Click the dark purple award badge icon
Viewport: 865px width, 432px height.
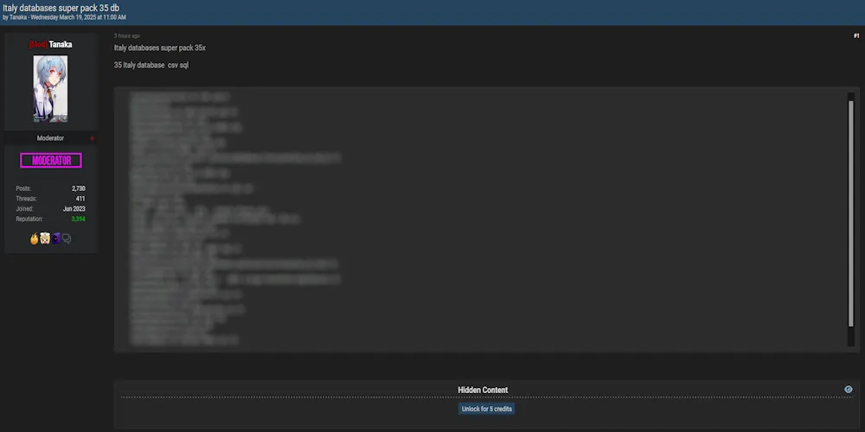pos(55,238)
